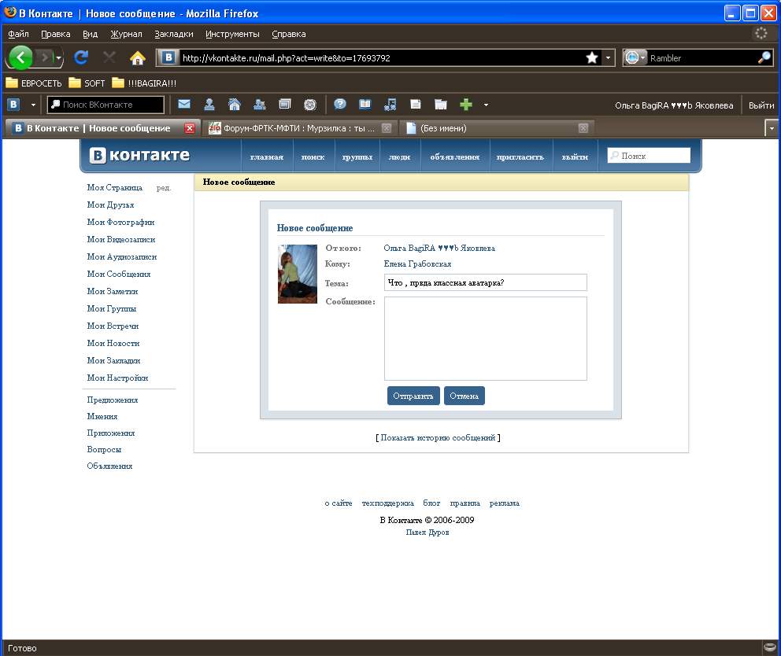This screenshot has height=656, width=781.
Task: Close the (Без имени) tab
Action: [x=583, y=128]
